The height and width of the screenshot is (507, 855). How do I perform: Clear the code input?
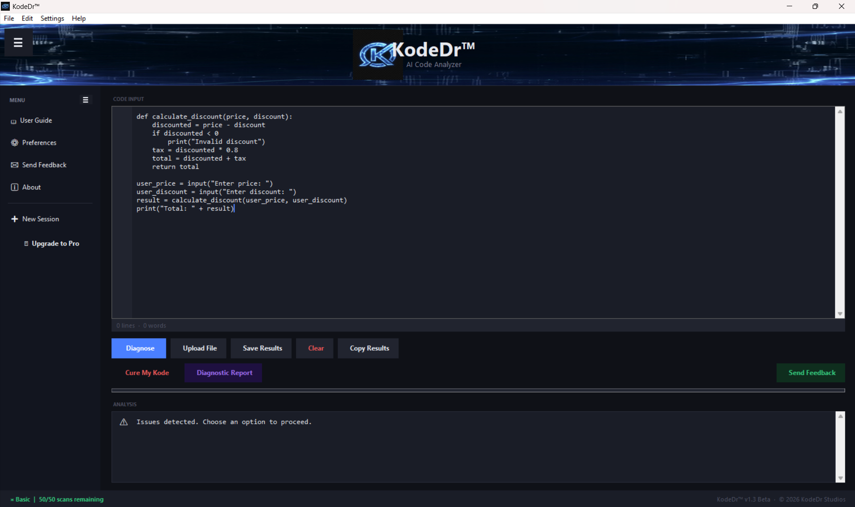click(x=315, y=348)
